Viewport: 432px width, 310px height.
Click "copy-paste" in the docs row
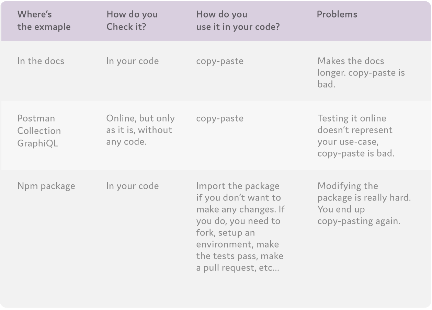pyautogui.click(x=220, y=61)
